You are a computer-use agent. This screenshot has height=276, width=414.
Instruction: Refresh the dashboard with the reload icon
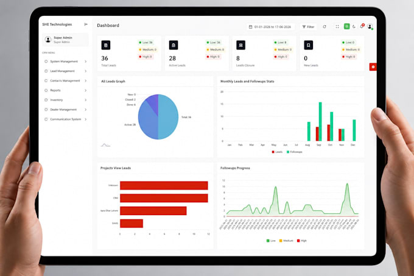325,27
